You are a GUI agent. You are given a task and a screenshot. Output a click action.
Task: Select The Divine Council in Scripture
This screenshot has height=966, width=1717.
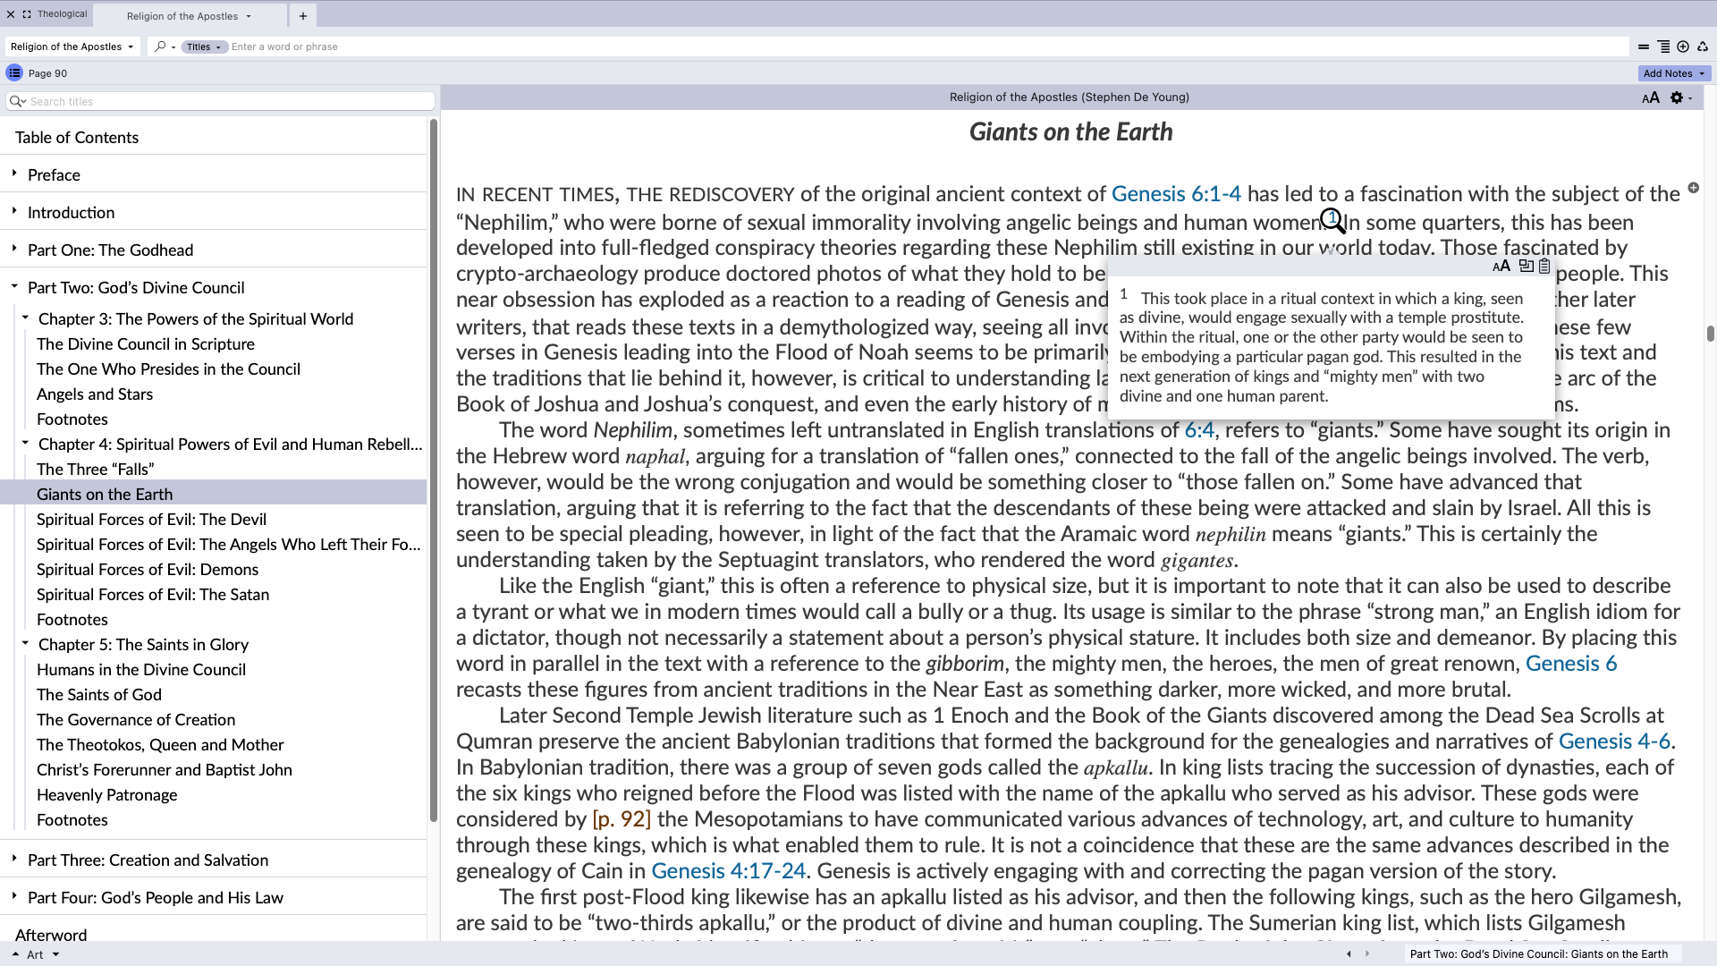146,344
